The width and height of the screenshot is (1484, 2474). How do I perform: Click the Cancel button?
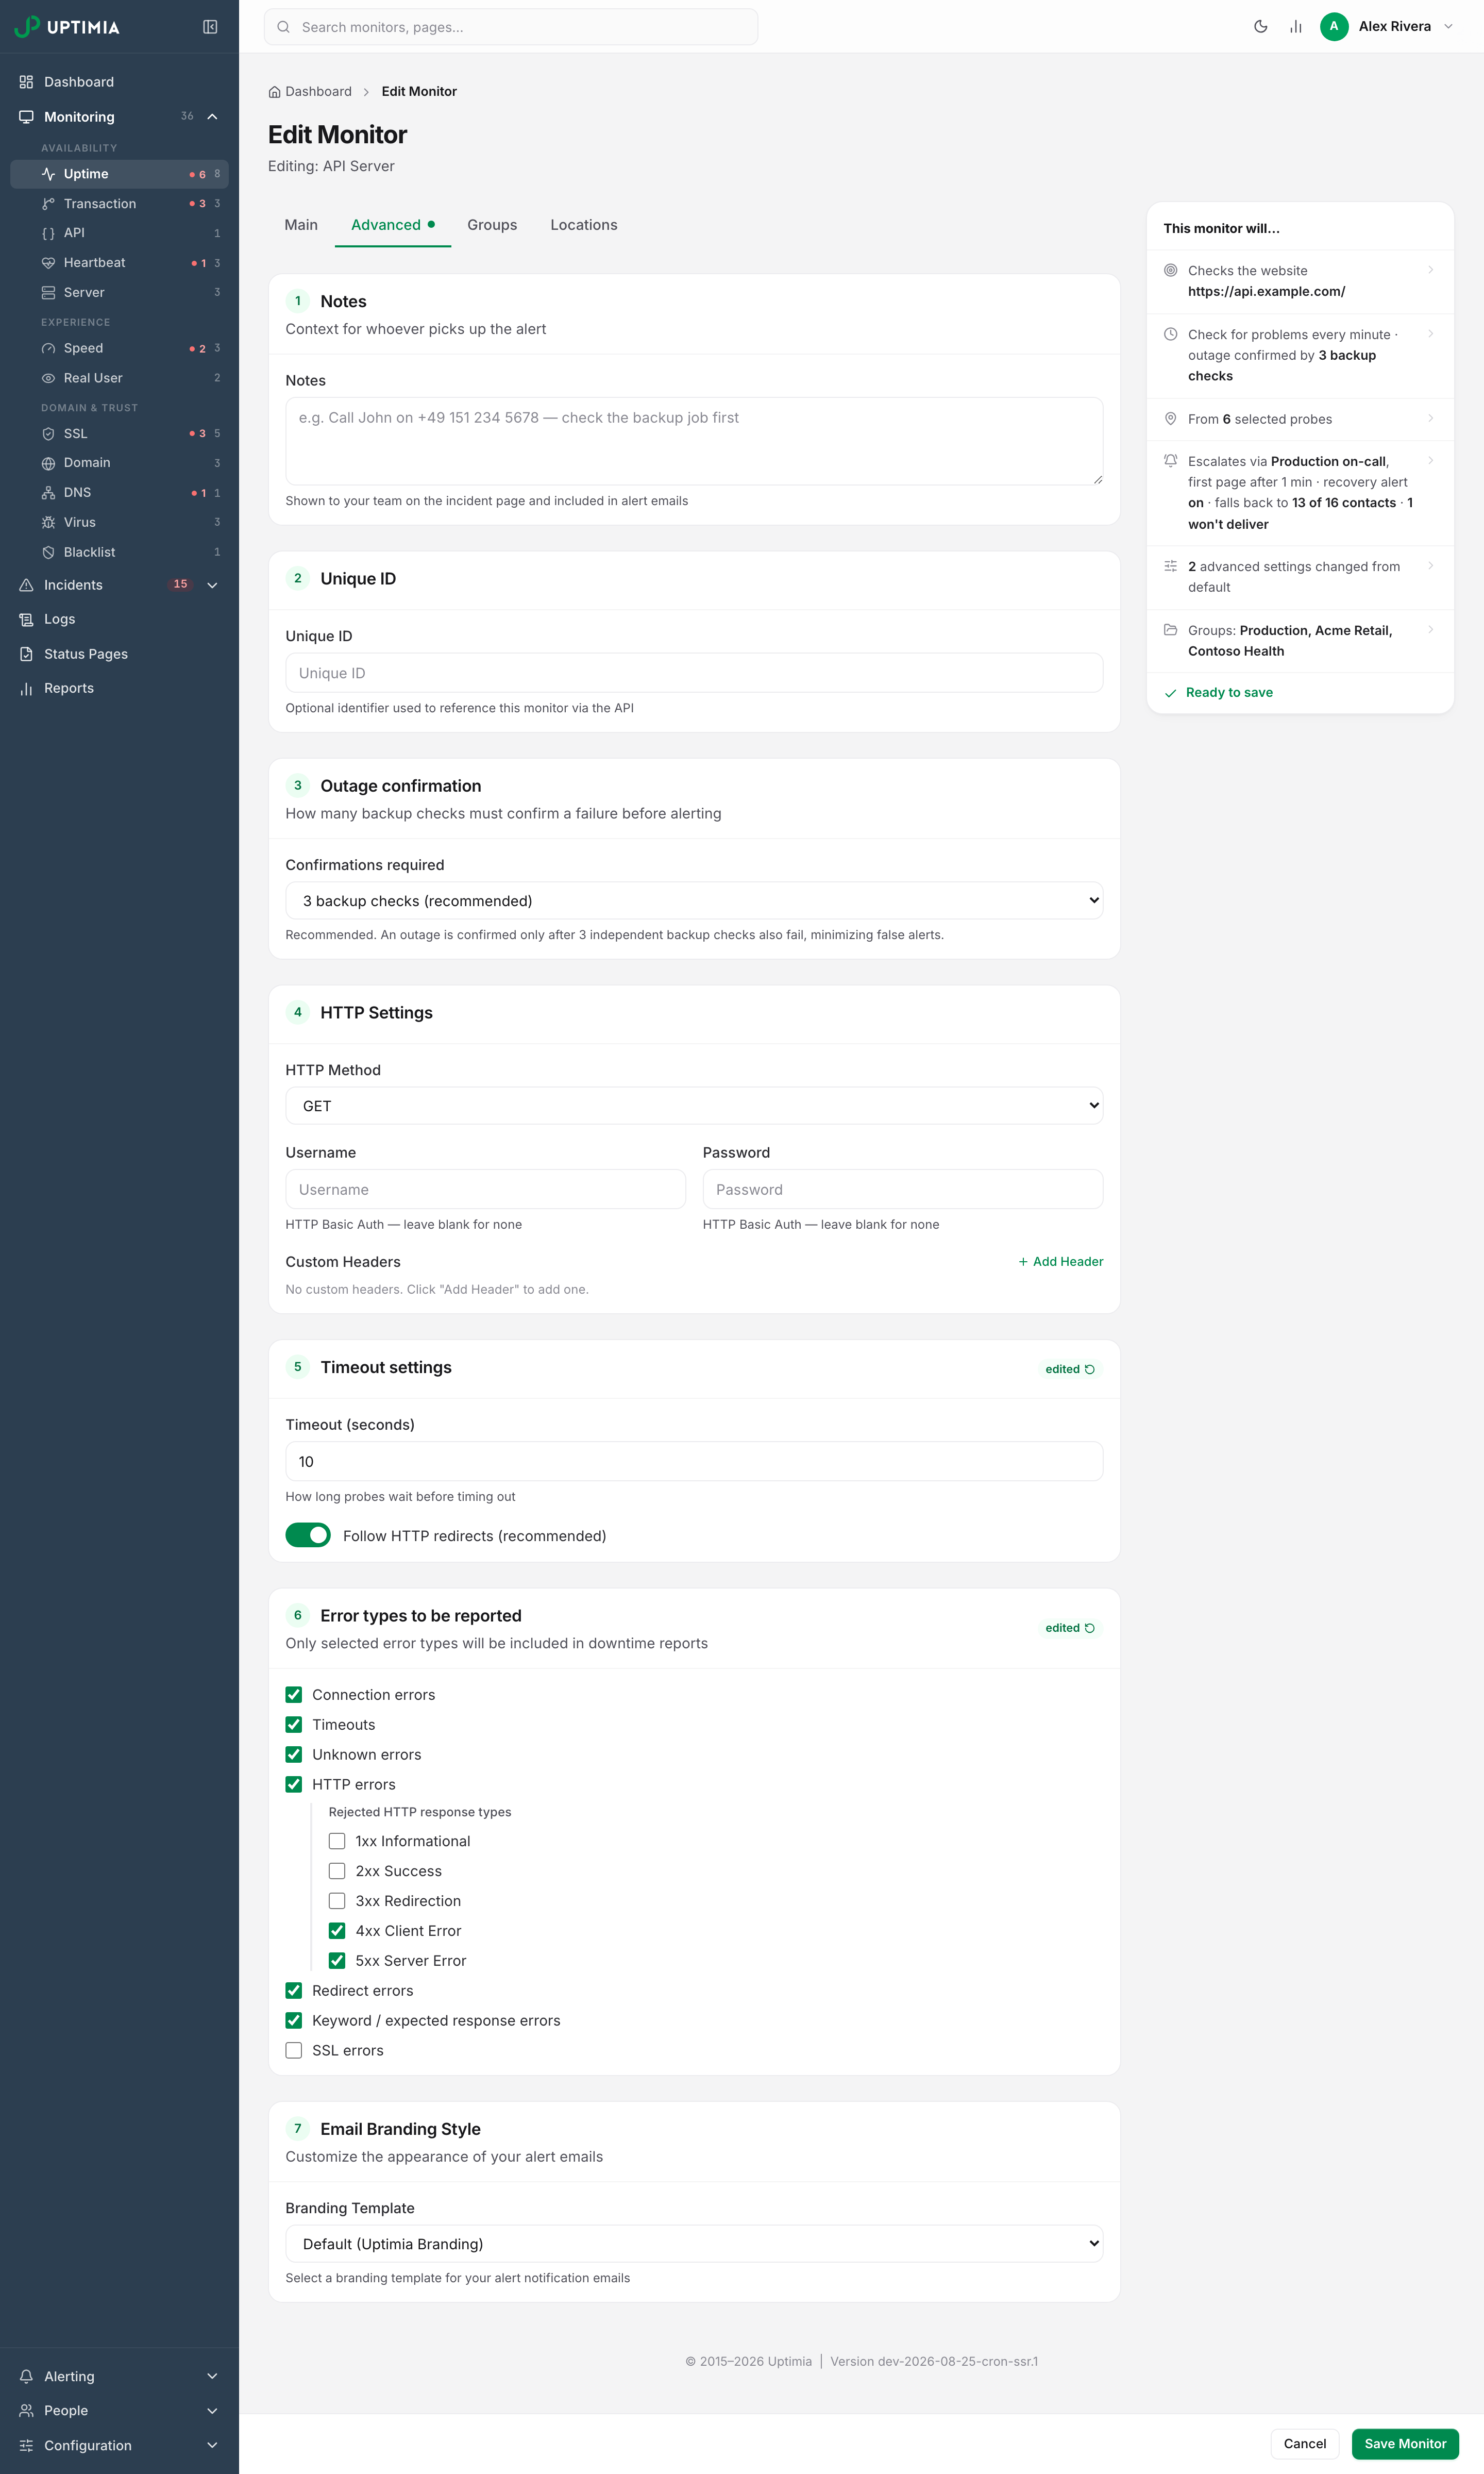click(1305, 2443)
